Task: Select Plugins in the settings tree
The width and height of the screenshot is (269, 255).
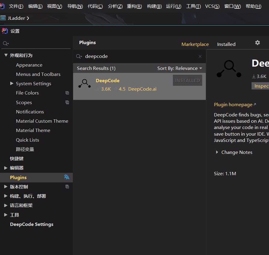Action: coord(36,177)
